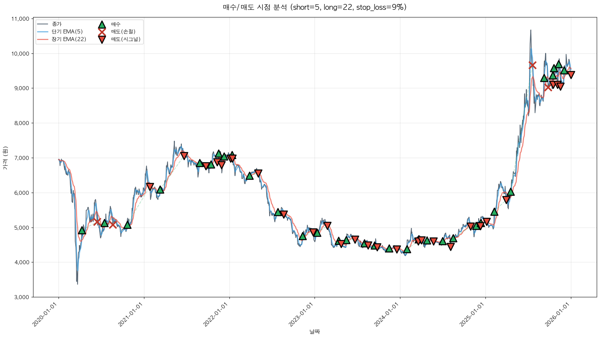The width and height of the screenshot is (600, 338).
Task: Select the stop-loss X marker near the 2025 peak
Action: click(x=532, y=65)
